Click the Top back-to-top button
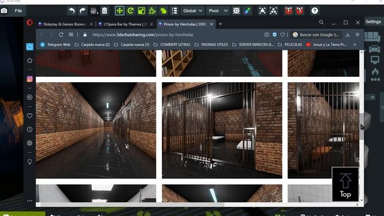Image resolution: width=384 pixels, height=216 pixels. click(346, 184)
